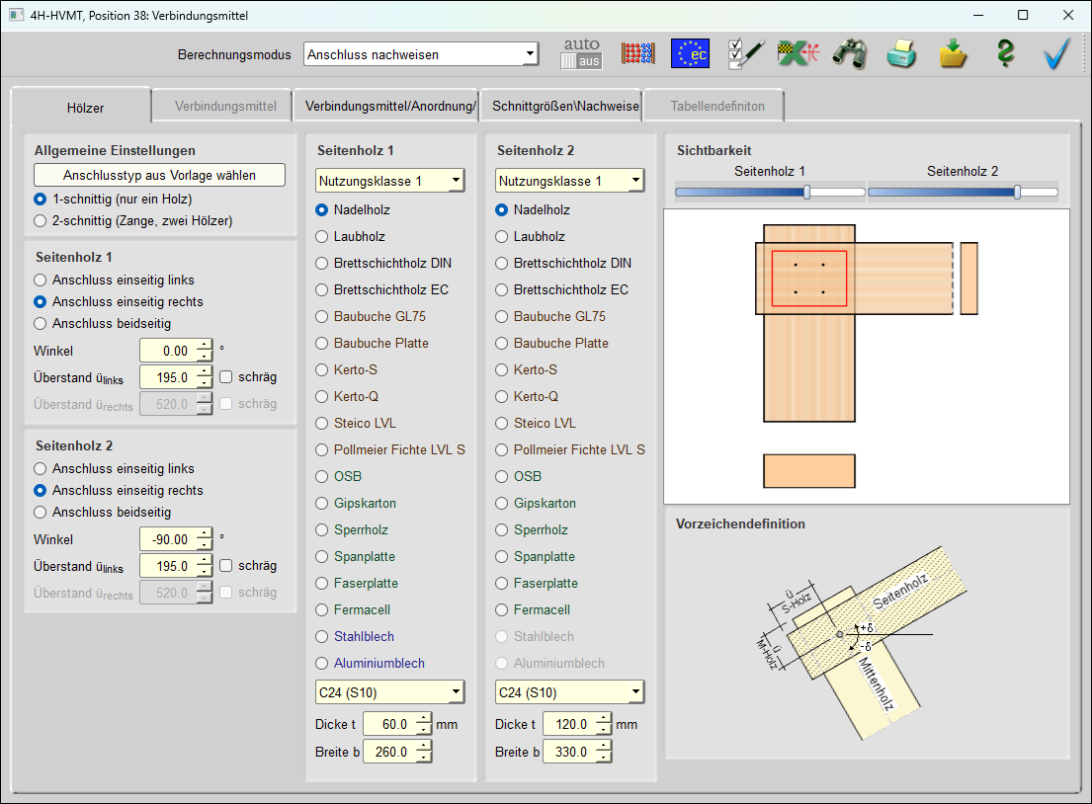Confirm with the blue checkmark icon
1092x804 pixels.
point(1056,53)
